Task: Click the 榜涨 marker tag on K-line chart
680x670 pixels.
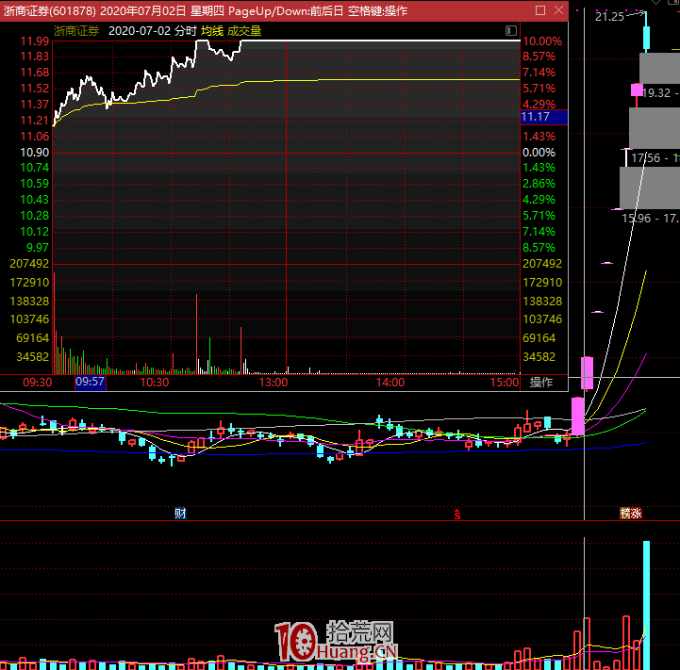Action: 631,514
